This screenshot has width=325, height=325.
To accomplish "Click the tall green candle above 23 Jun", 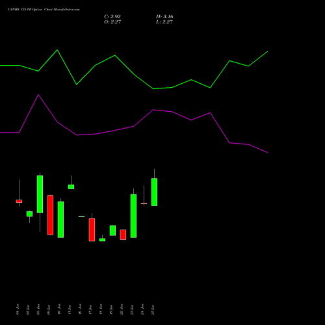I will pyautogui.click(x=133, y=216).
